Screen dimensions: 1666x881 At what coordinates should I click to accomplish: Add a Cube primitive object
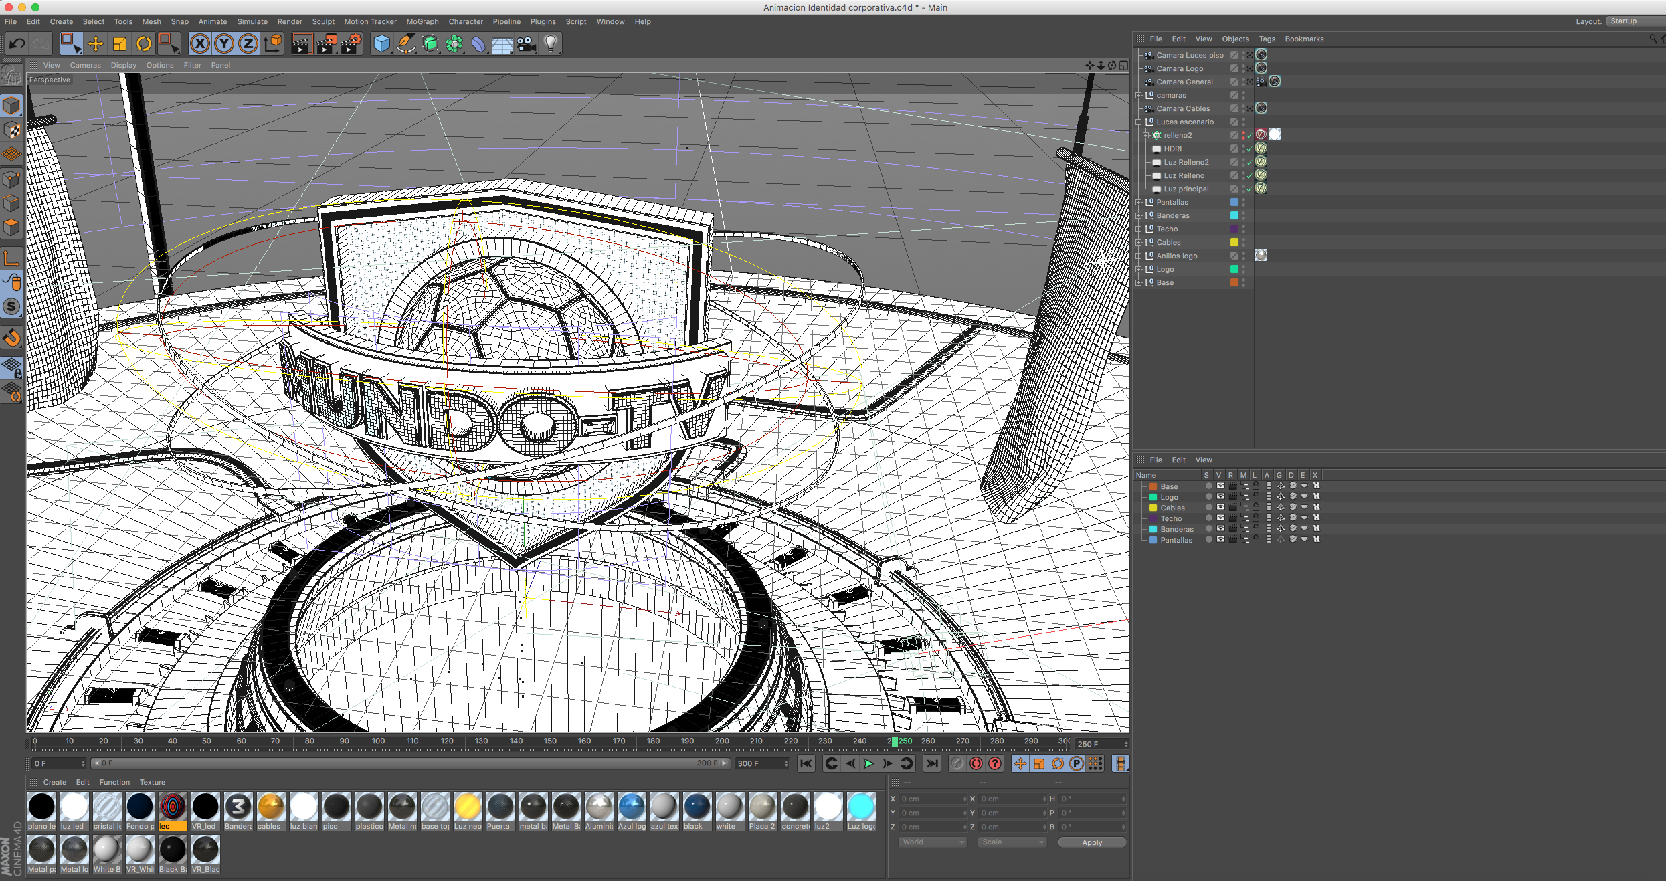tap(381, 44)
